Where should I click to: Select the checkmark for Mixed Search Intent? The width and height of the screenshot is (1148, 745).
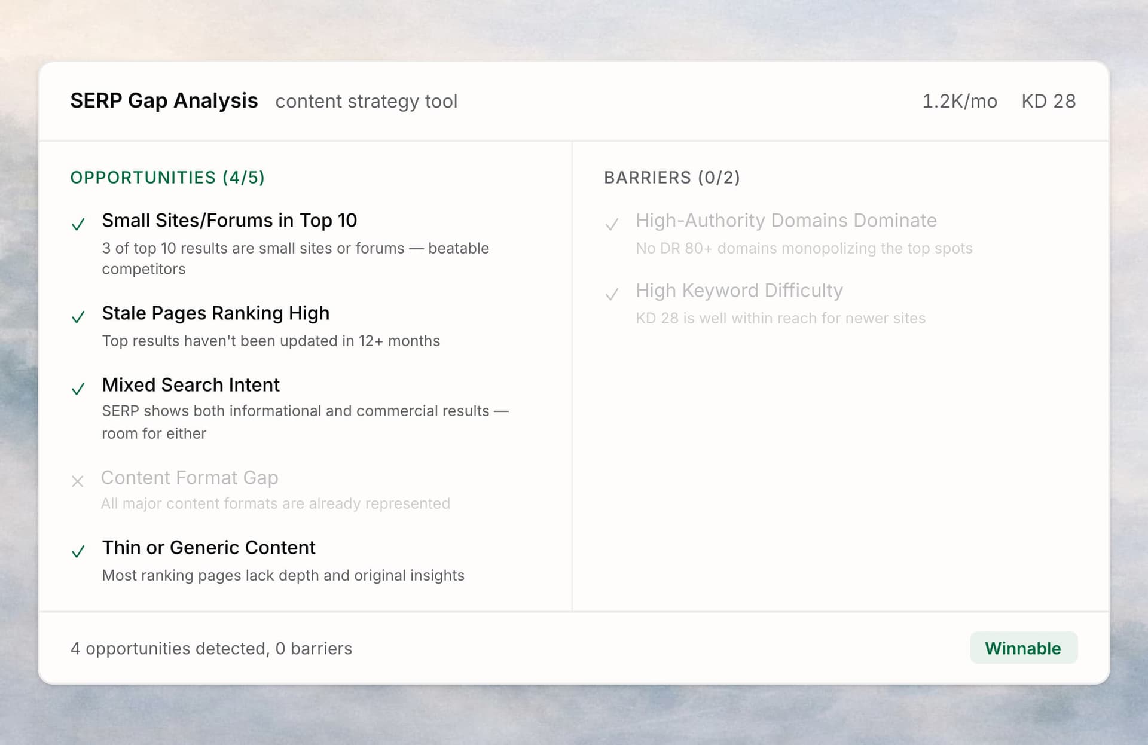pyautogui.click(x=78, y=389)
